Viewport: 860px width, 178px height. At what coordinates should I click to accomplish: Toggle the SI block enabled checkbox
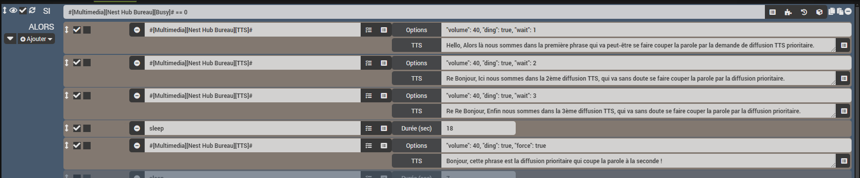[x=23, y=10]
